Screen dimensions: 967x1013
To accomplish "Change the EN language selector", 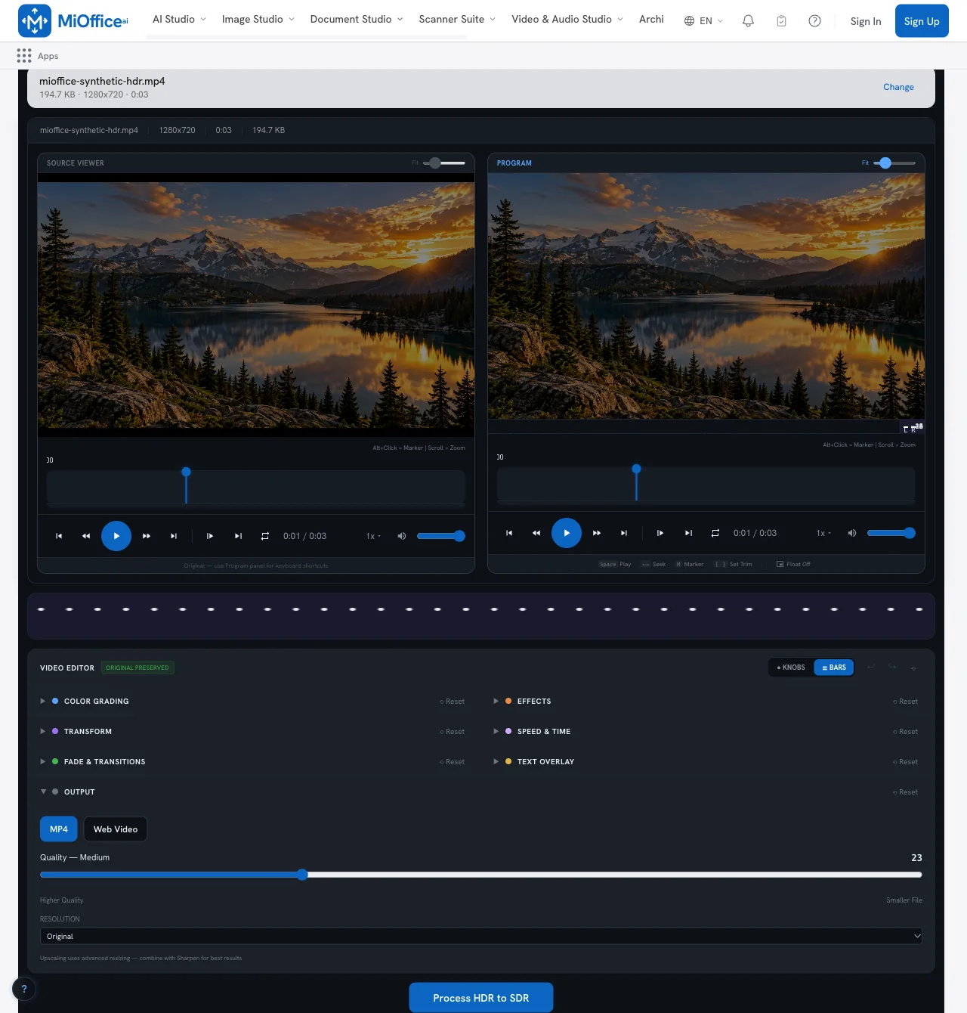I will pos(703,21).
